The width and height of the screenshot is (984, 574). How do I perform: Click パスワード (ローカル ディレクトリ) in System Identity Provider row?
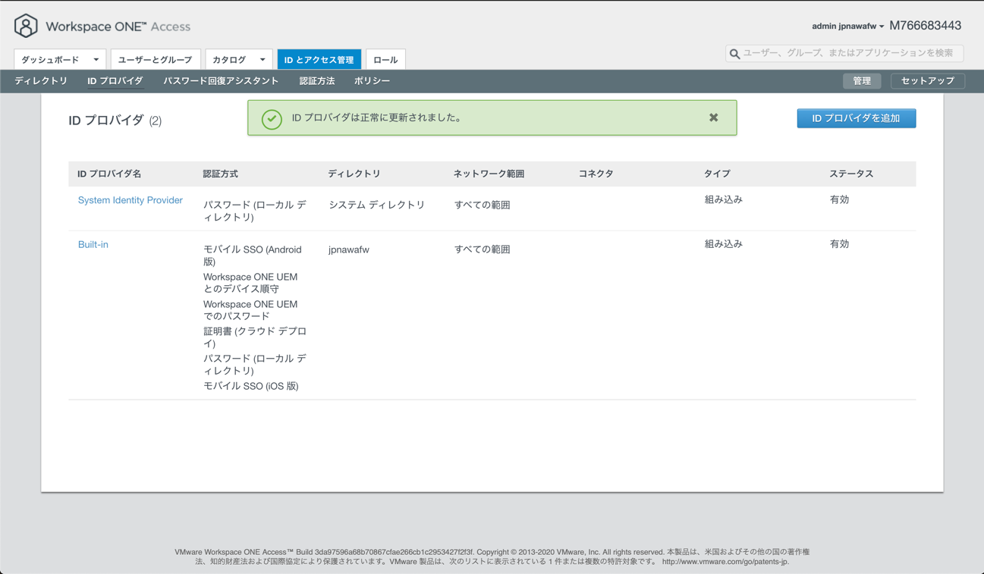point(255,211)
